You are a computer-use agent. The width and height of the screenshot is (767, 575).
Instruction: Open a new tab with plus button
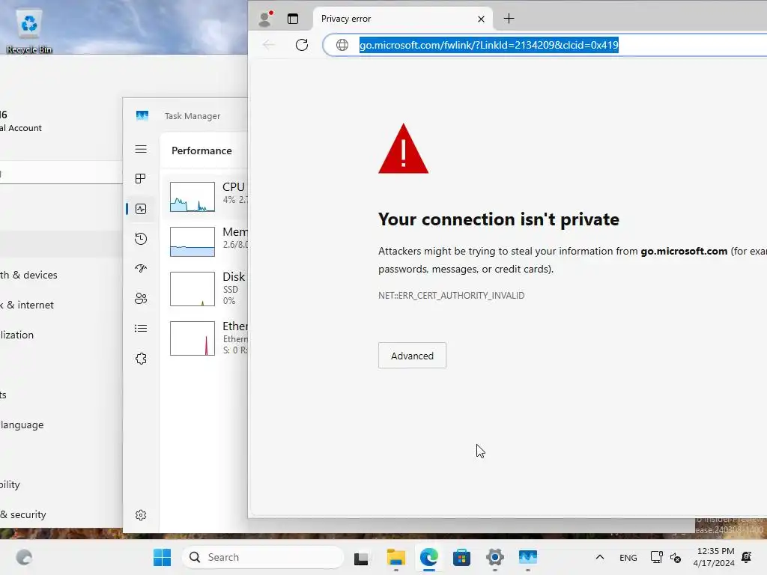point(509,19)
